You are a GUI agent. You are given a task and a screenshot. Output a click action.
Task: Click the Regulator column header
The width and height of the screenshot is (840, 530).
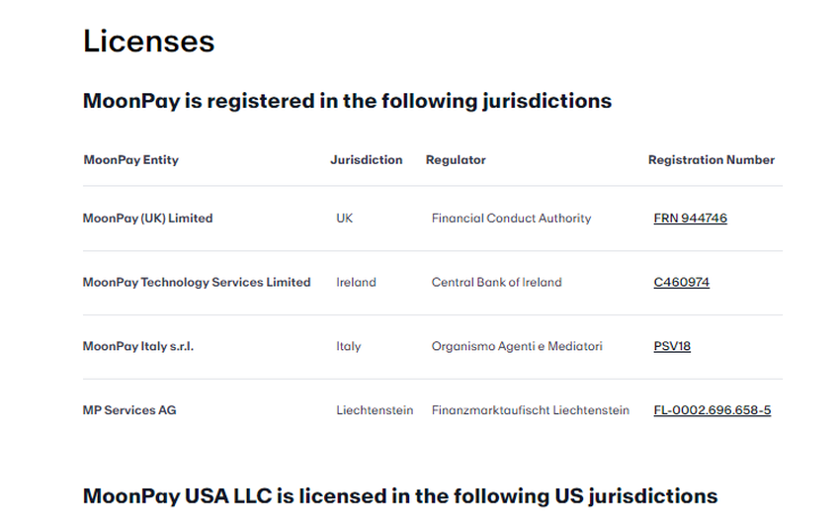[x=456, y=160]
